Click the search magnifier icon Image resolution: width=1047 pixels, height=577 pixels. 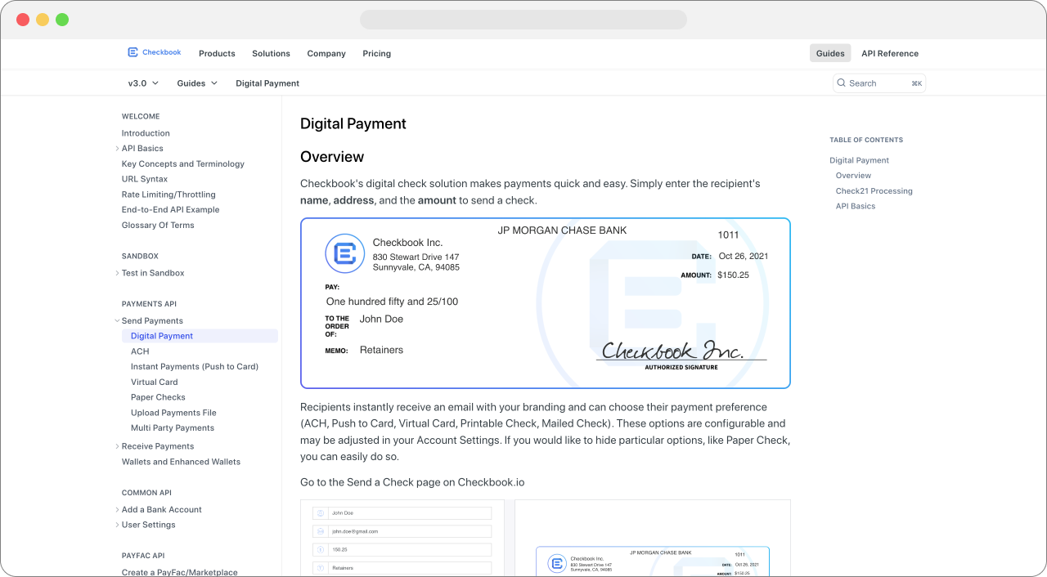(841, 83)
